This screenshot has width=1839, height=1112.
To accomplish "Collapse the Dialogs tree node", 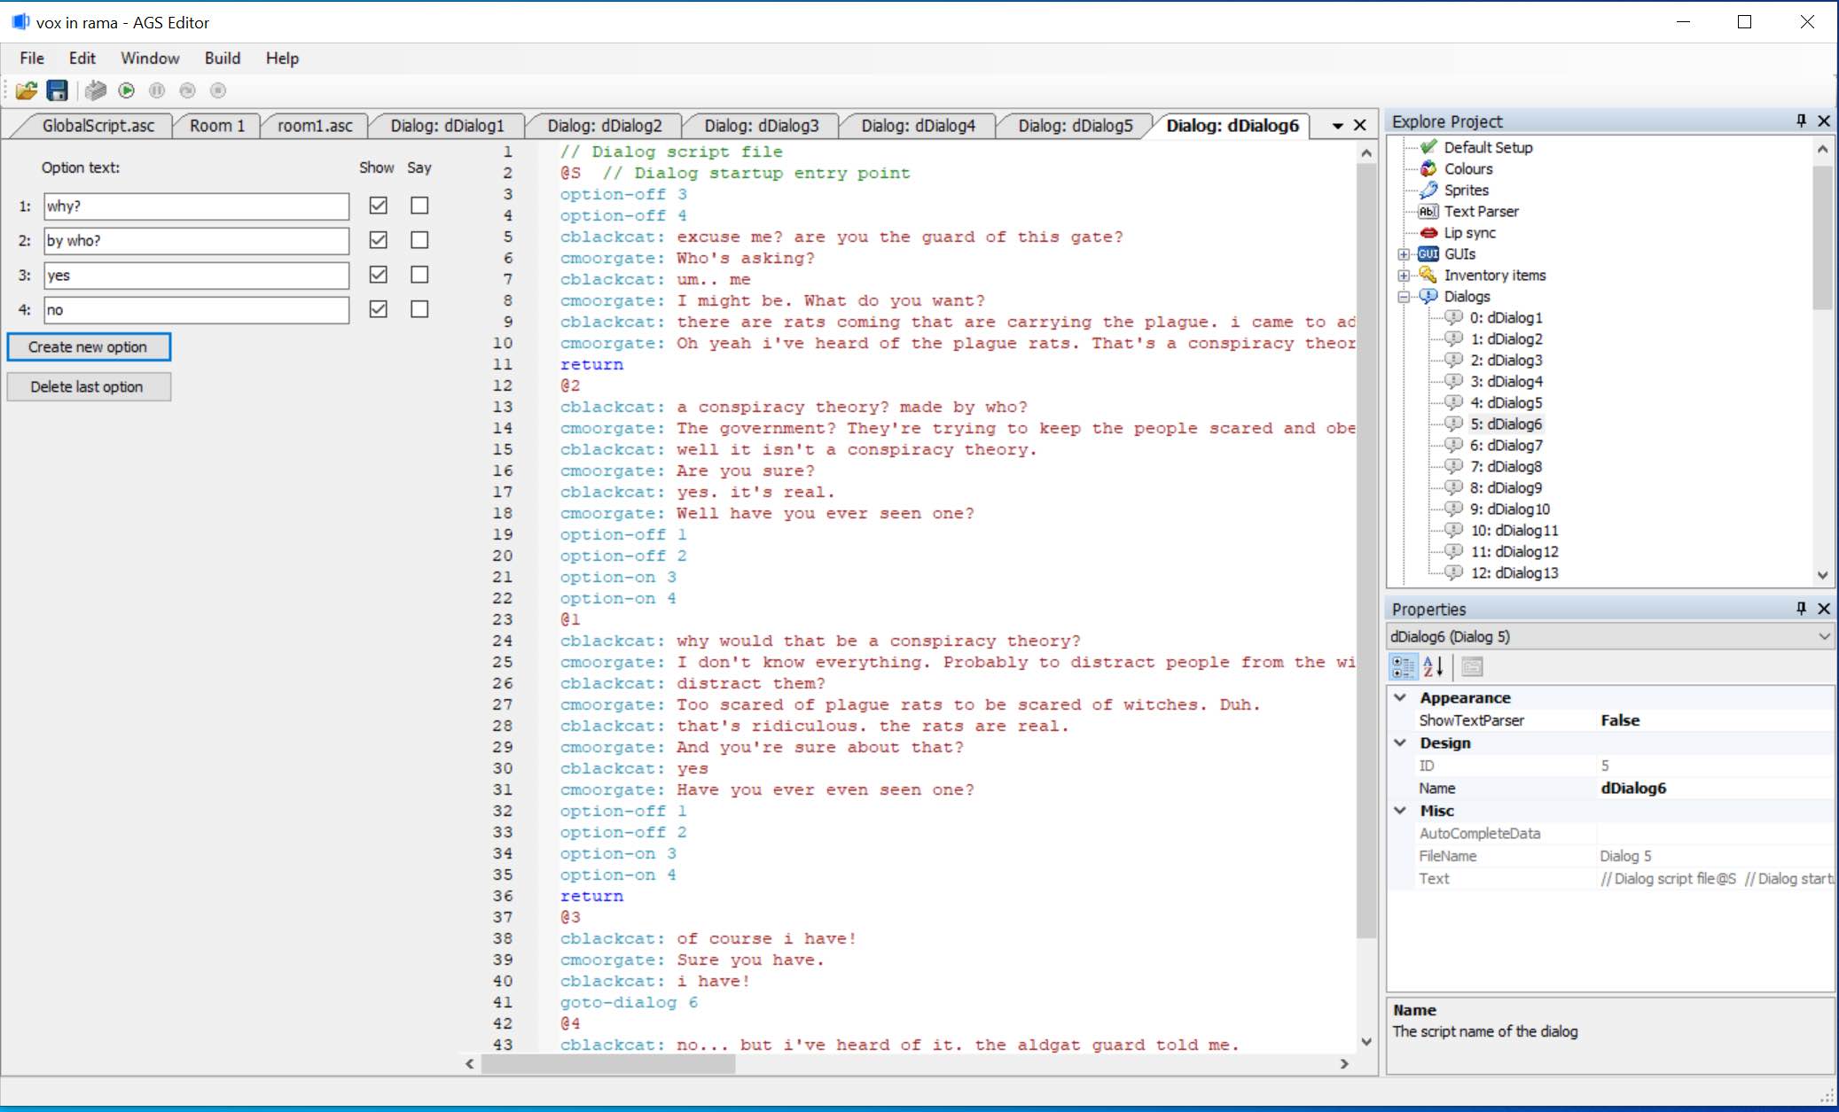I will pos(1404,297).
